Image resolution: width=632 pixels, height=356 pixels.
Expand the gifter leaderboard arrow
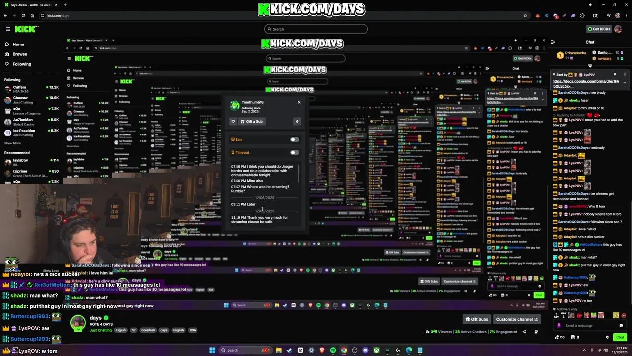(x=590, y=65)
